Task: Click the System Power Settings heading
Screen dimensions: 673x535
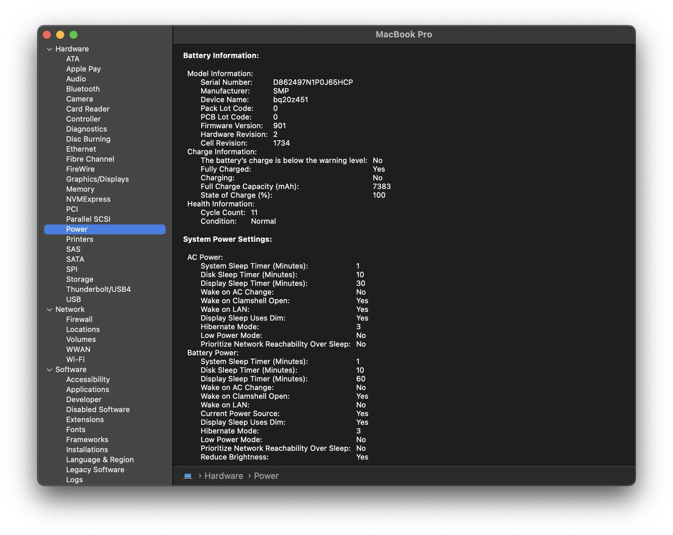Action: tap(227, 239)
